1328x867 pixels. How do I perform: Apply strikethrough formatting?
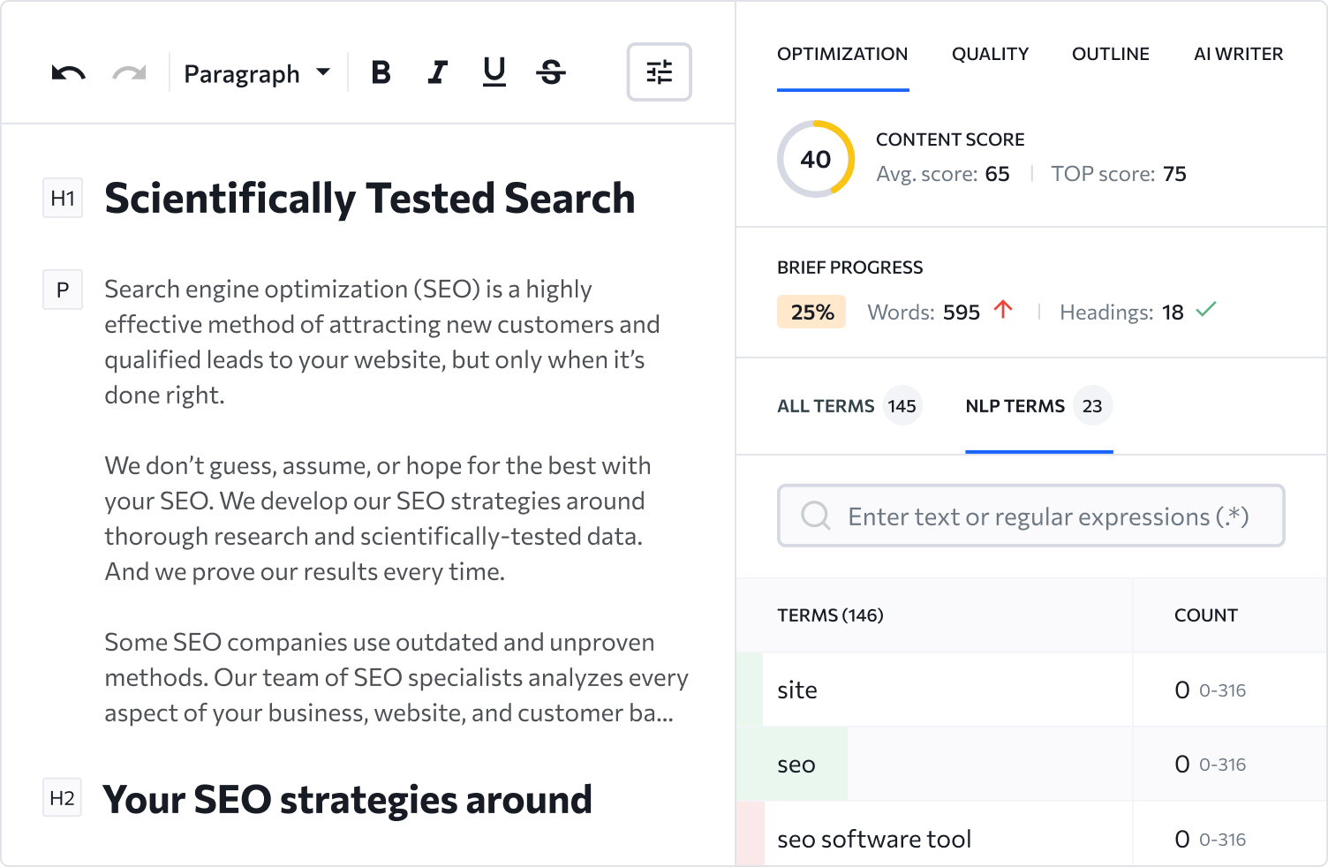(551, 72)
